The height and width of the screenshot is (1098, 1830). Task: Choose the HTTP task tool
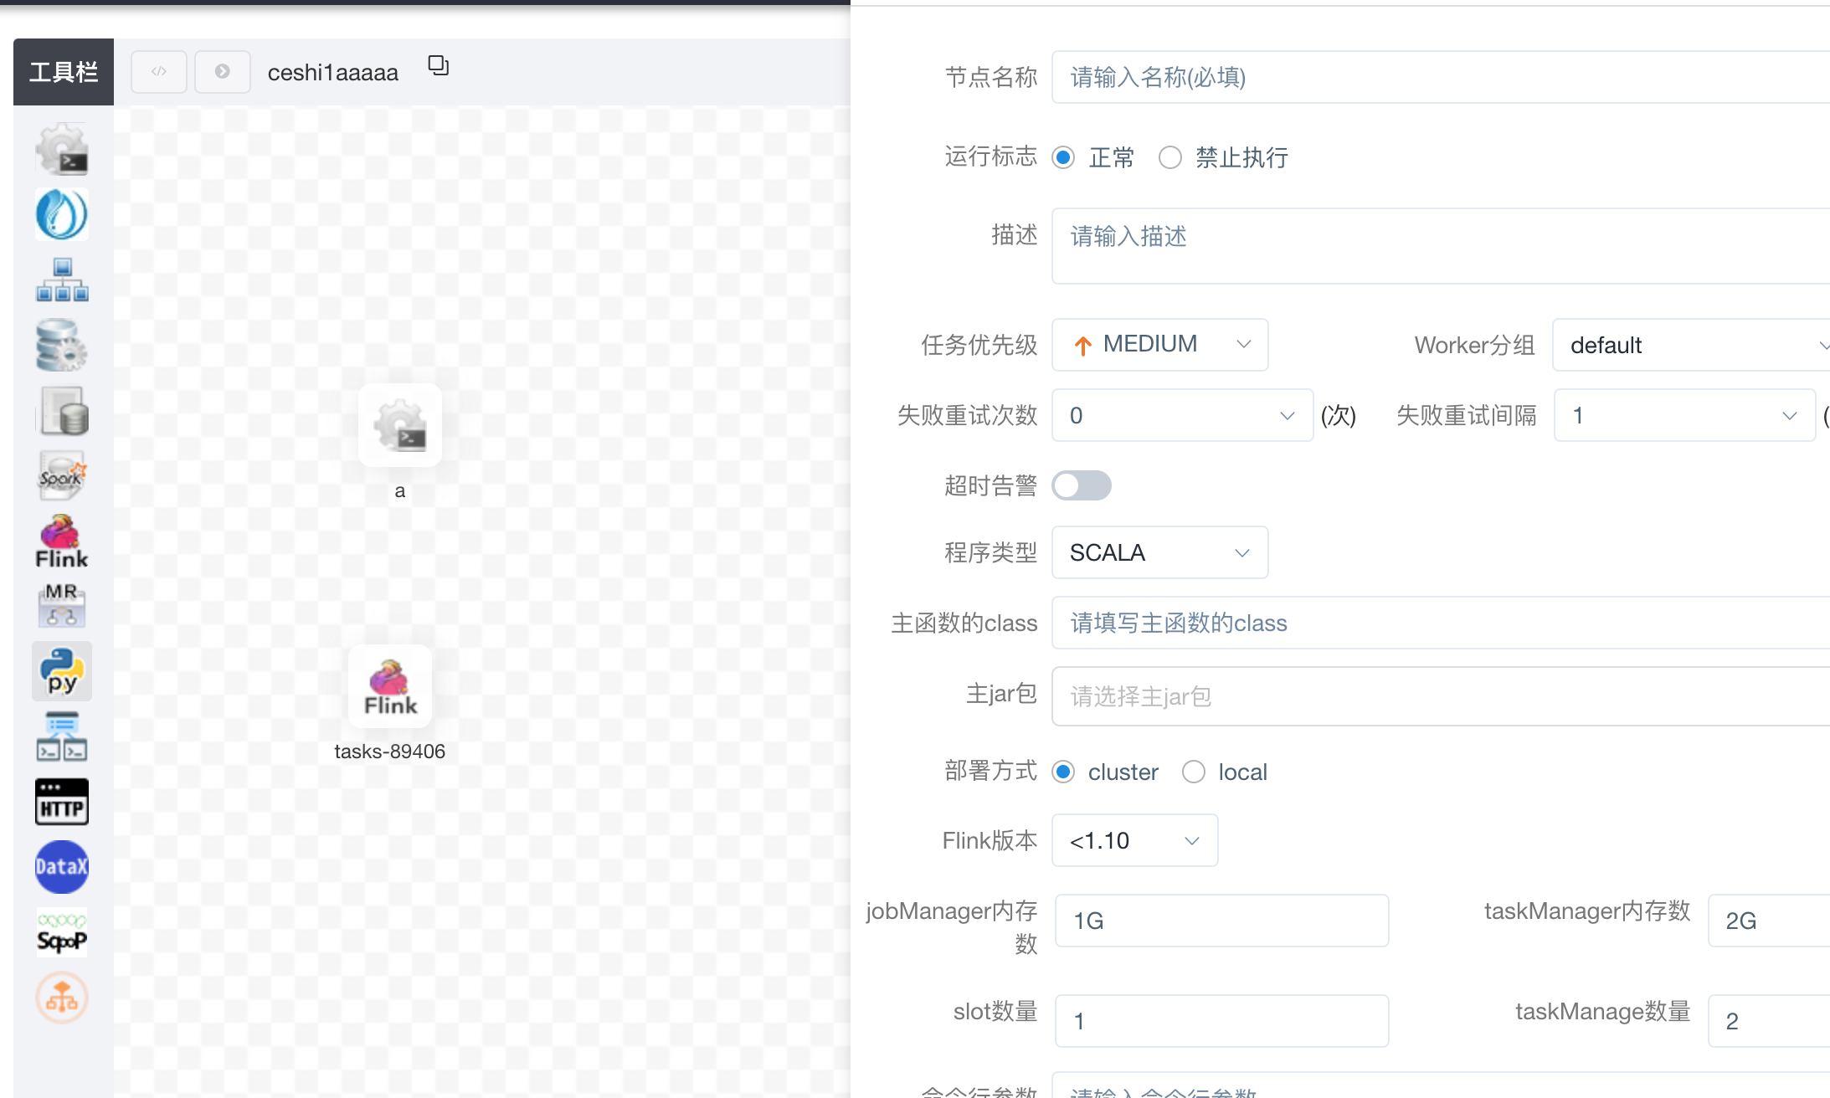pos(62,802)
